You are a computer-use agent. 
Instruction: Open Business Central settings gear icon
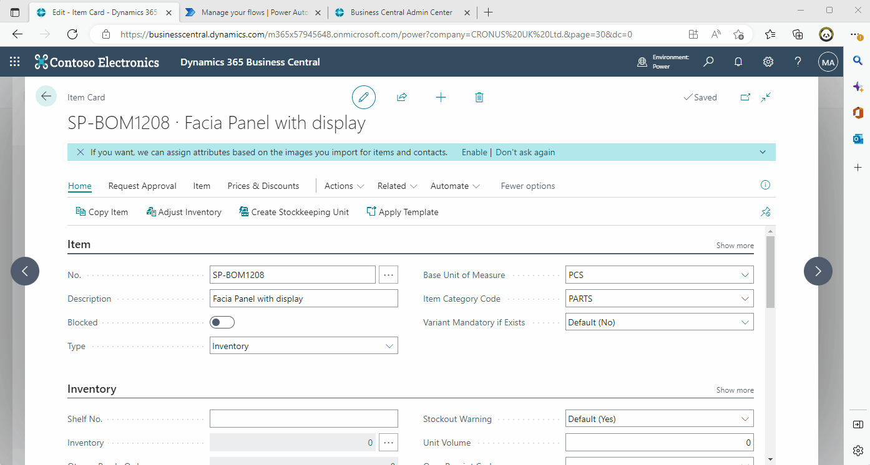[768, 61]
